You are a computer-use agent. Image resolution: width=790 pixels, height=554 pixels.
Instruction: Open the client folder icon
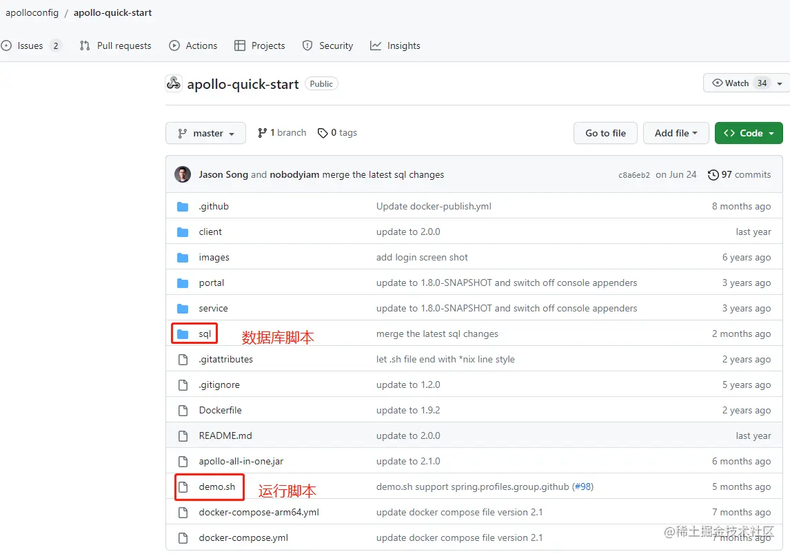point(183,232)
